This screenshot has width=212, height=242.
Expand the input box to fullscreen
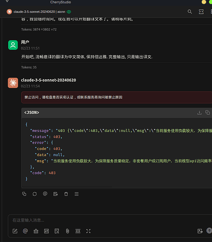(x=88, y=231)
